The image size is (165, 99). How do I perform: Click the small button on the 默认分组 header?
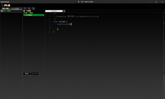click(20, 9)
